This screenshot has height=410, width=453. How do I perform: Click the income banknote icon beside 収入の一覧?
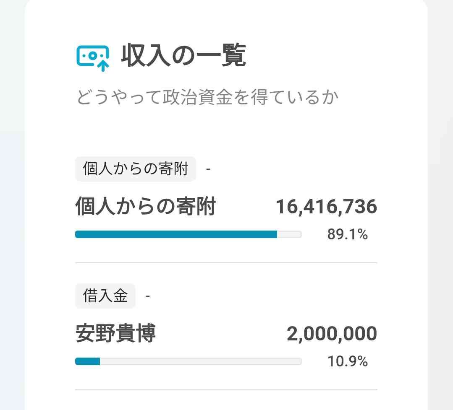pyautogui.click(x=93, y=58)
